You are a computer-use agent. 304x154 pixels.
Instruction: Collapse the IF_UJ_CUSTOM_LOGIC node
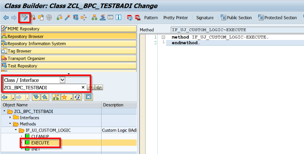pos(16,130)
